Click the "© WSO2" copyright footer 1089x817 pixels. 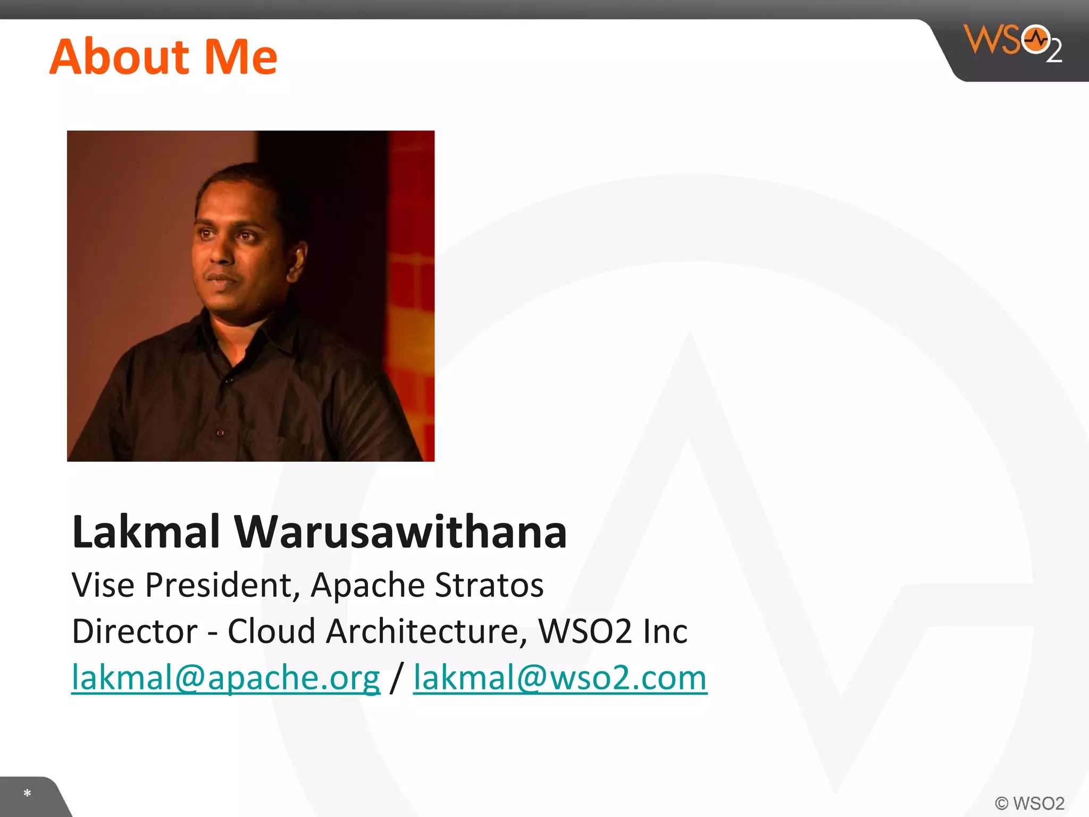pyautogui.click(x=1029, y=803)
